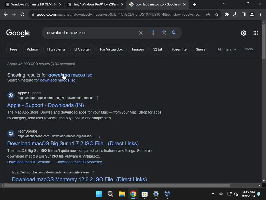Start voice search with microphone
The height and width of the screenshot is (200, 266).
tap(153, 33)
